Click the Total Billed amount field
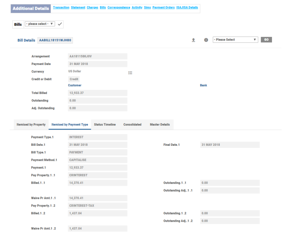 coord(97,93)
